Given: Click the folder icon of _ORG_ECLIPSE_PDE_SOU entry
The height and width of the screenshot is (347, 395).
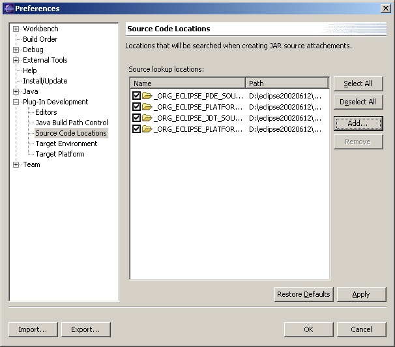Looking at the screenshot, I should 147,96.
